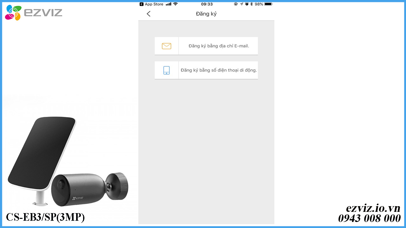Select 'Đăng ký bằng số điện thoại di động.' option

206,70
